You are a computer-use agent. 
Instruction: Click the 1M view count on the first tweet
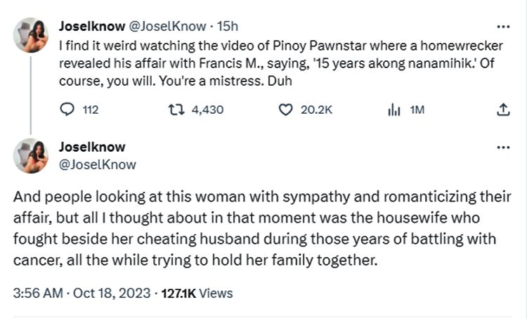tap(417, 110)
